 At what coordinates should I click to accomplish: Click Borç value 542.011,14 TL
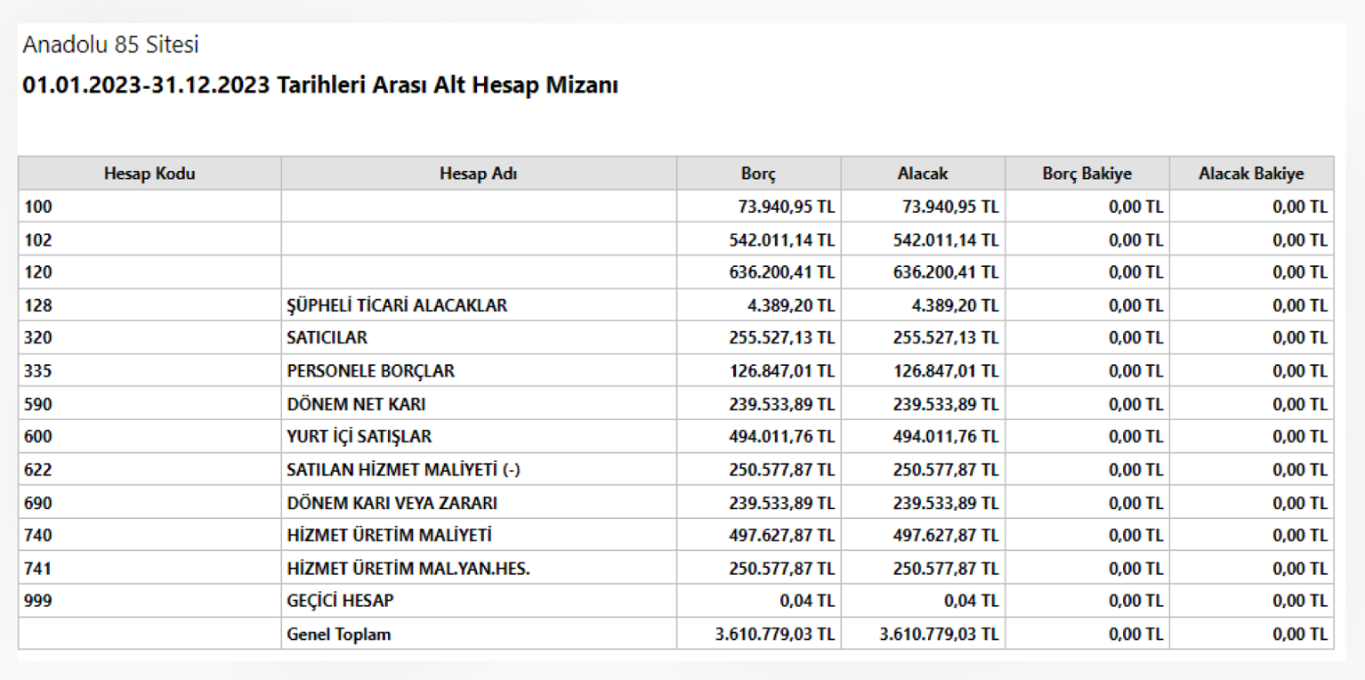tap(781, 240)
